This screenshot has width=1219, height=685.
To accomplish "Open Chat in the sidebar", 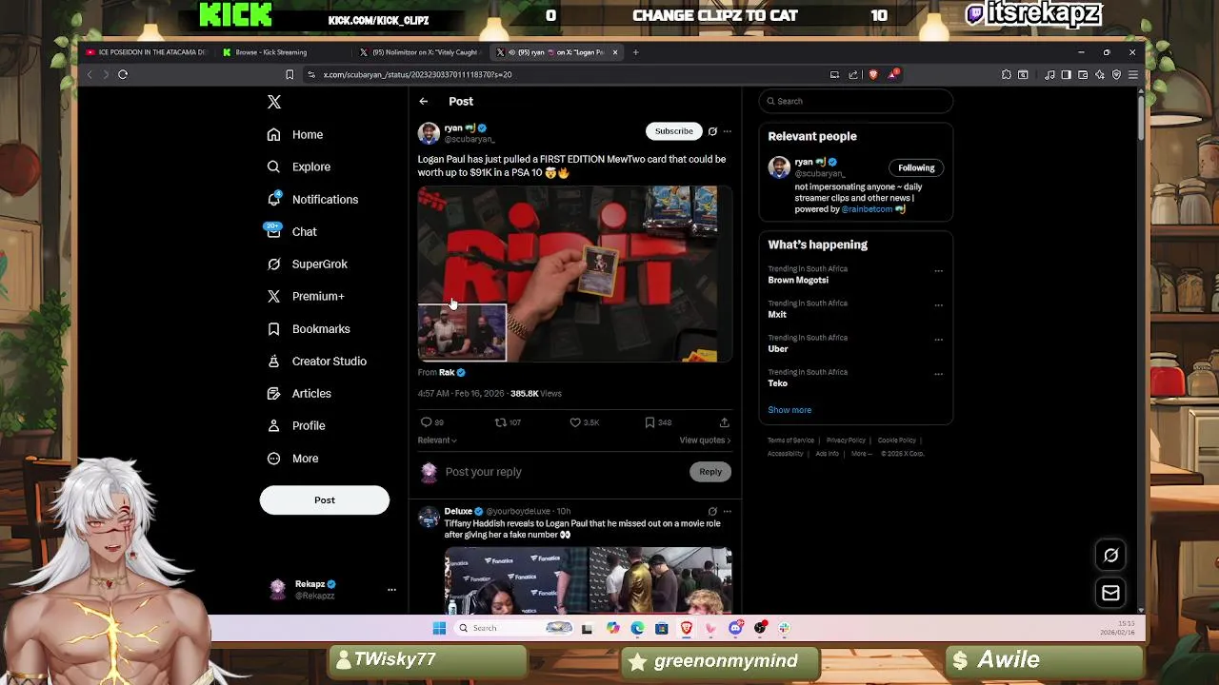I will click(x=291, y=231).
